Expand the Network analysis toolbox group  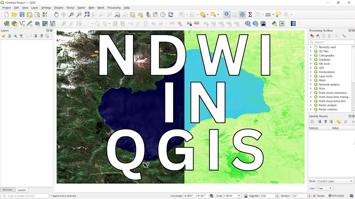click(x=311, y=85)
